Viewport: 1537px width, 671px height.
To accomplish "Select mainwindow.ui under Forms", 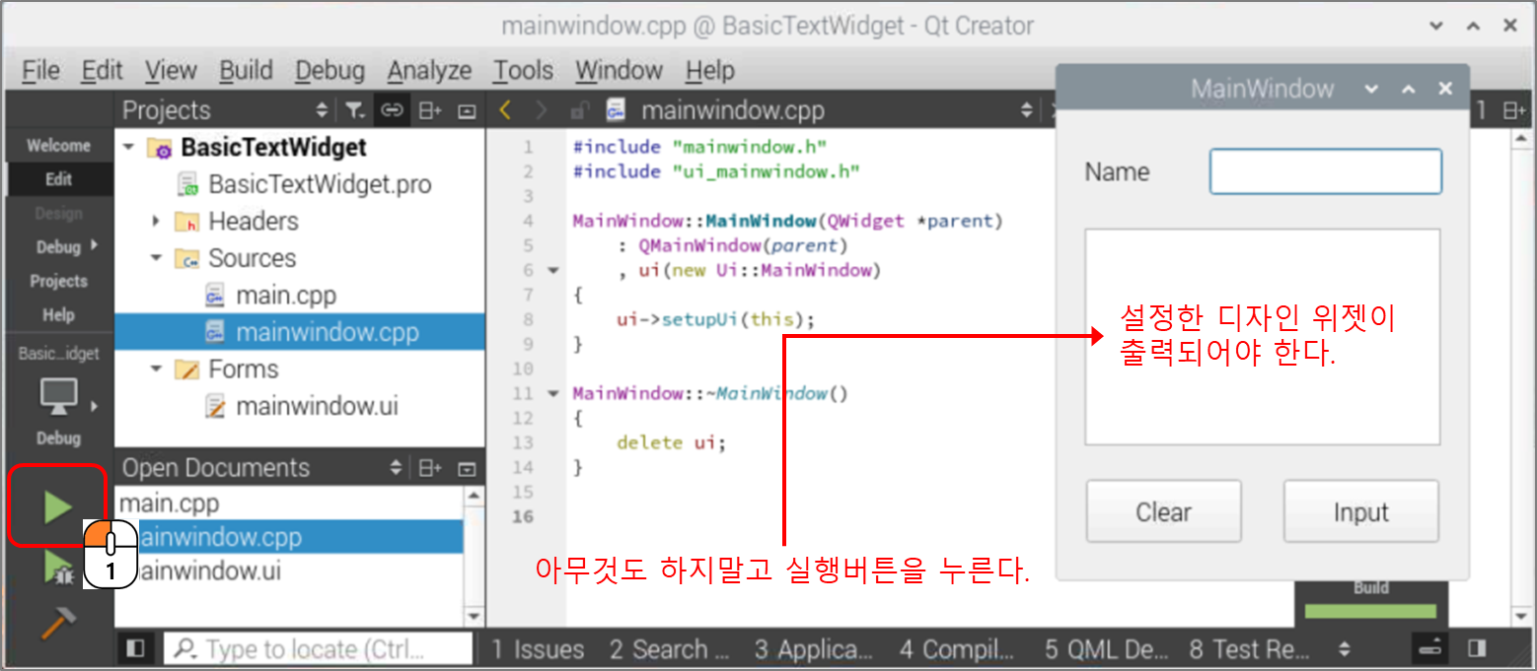I will pyautogui.click(x=317, y=406).
